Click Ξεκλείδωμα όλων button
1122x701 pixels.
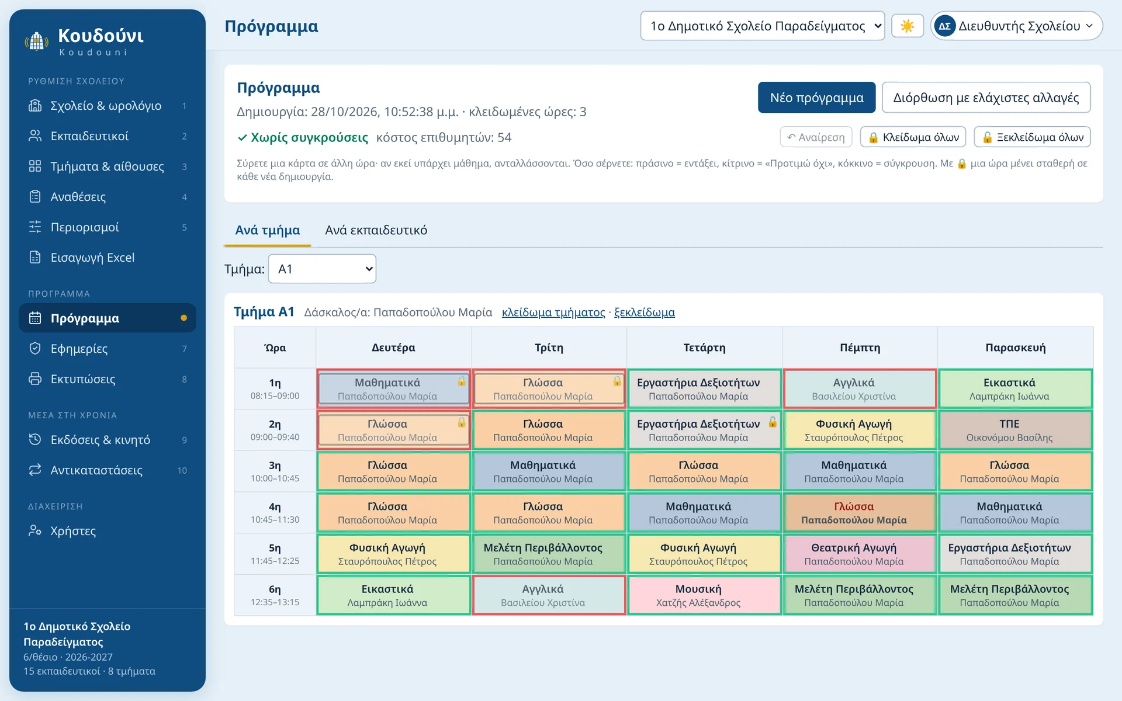click(1033, 137)
